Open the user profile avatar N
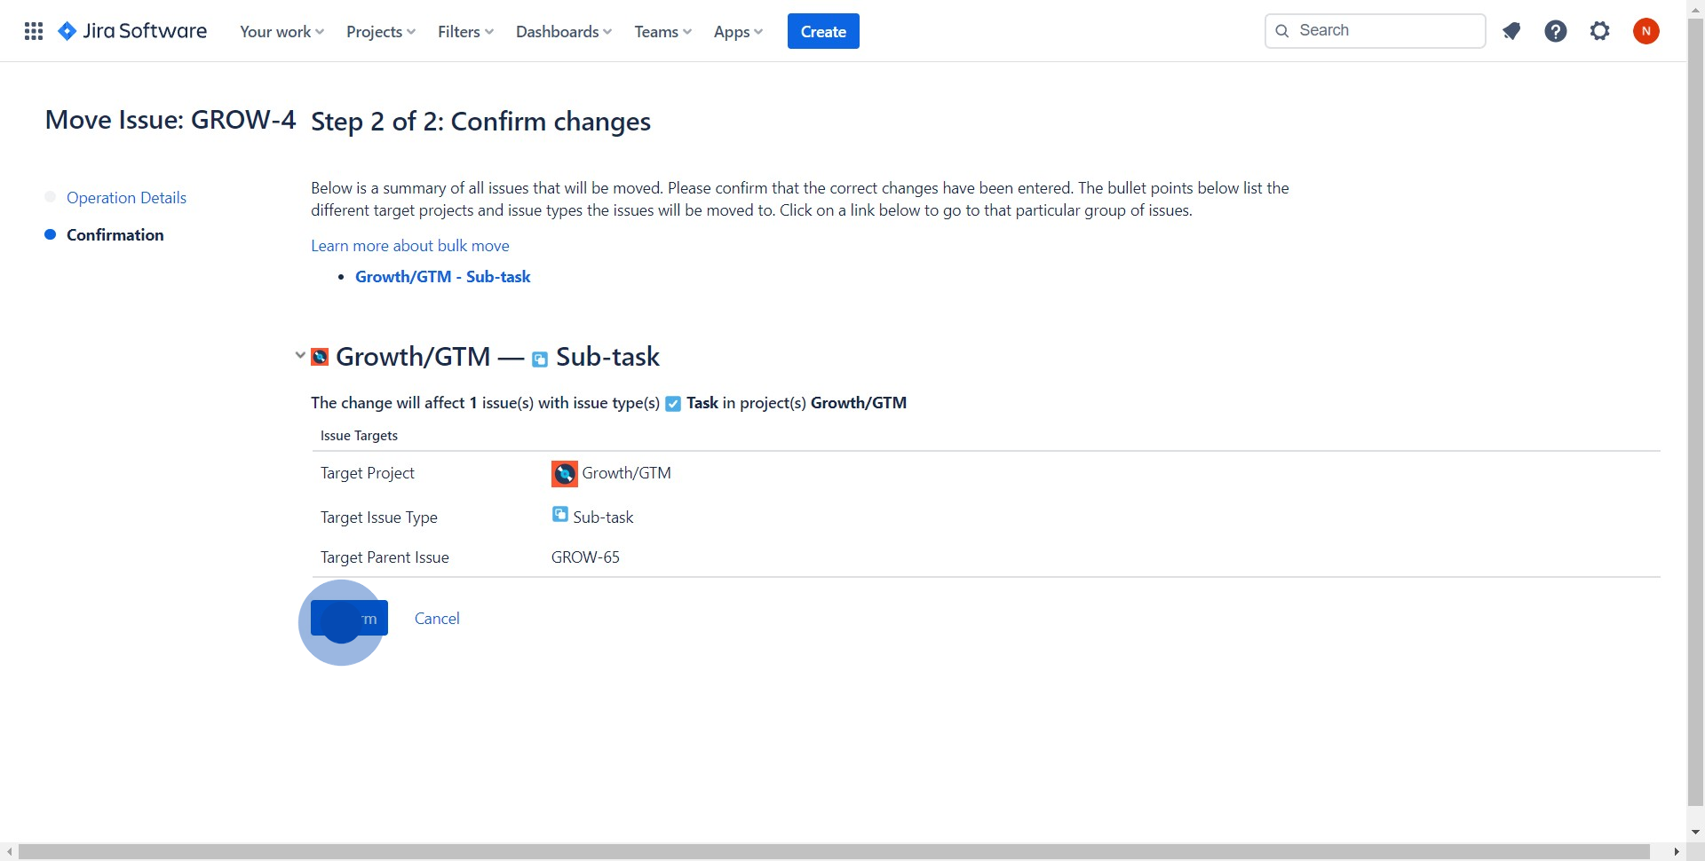The image size is (1705, 861). pyautogui.click(x=1646, y=31)
